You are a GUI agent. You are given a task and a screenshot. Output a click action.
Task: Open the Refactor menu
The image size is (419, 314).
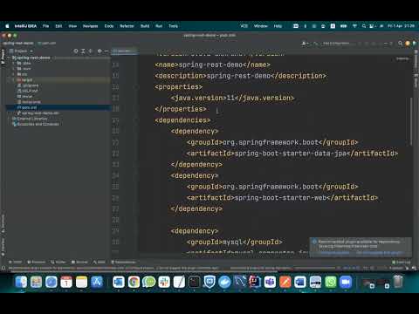(127, 26)
